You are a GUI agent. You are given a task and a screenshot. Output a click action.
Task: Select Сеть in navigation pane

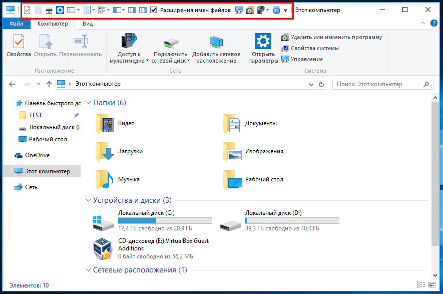pos(26,187)
